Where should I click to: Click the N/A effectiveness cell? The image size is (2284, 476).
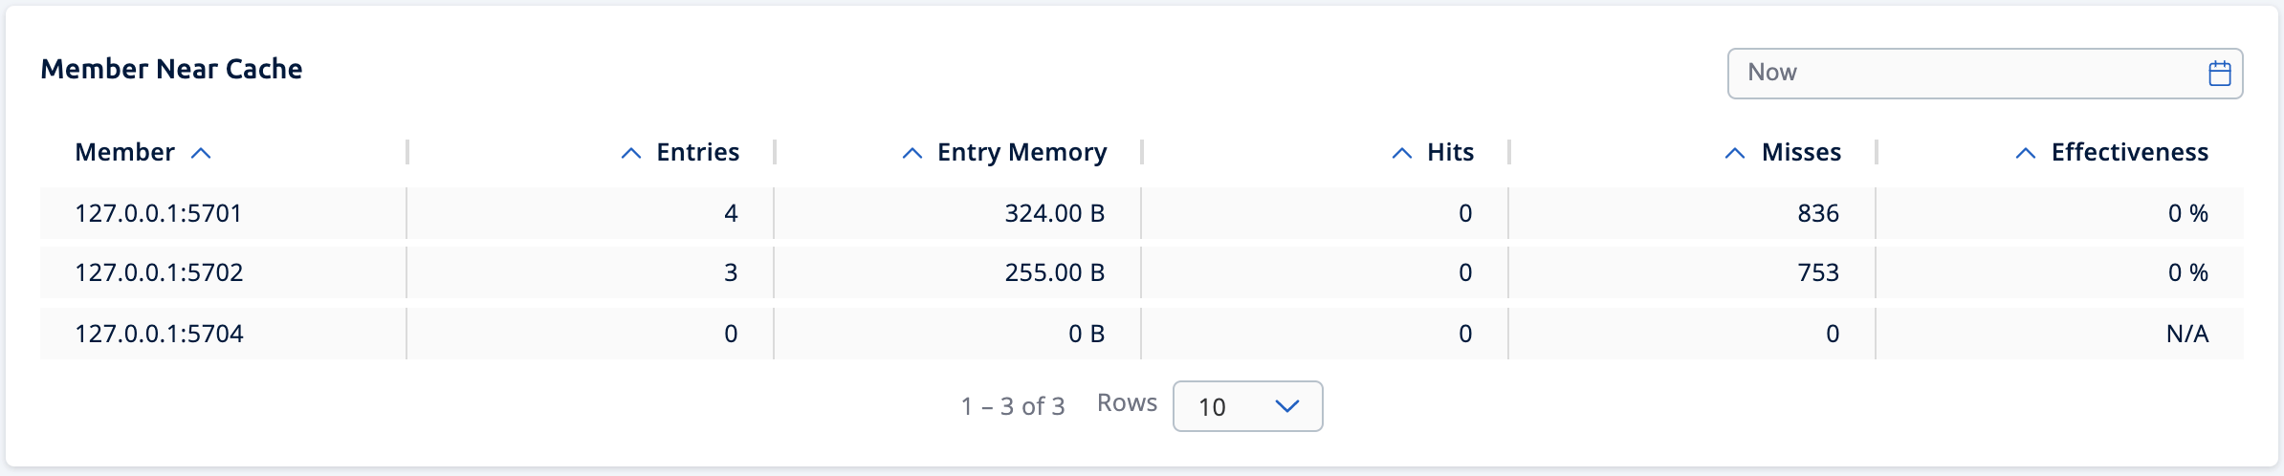pos(2186,334)
